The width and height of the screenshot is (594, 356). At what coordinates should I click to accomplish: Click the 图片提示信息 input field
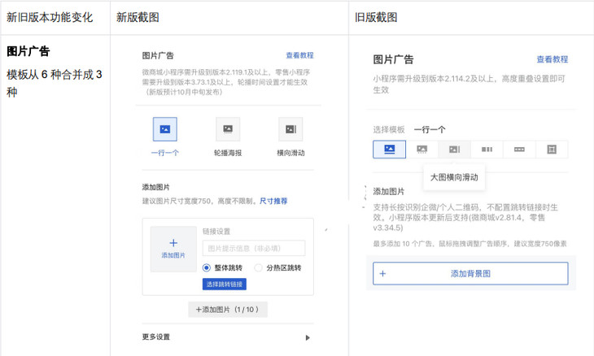253,249
